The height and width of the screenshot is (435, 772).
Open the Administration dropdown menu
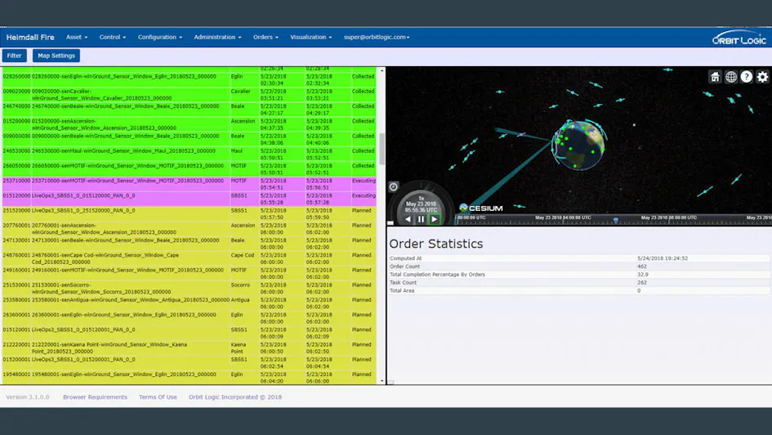217,37
